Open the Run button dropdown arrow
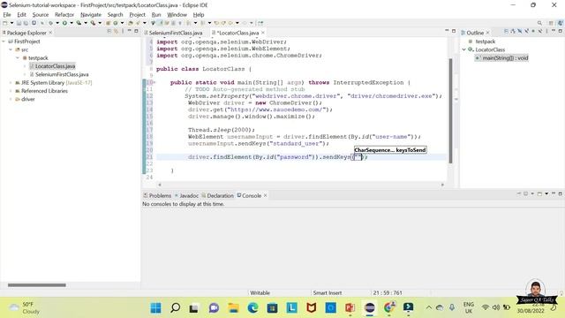This screenshot has width=565, height=318. point(72,23)
